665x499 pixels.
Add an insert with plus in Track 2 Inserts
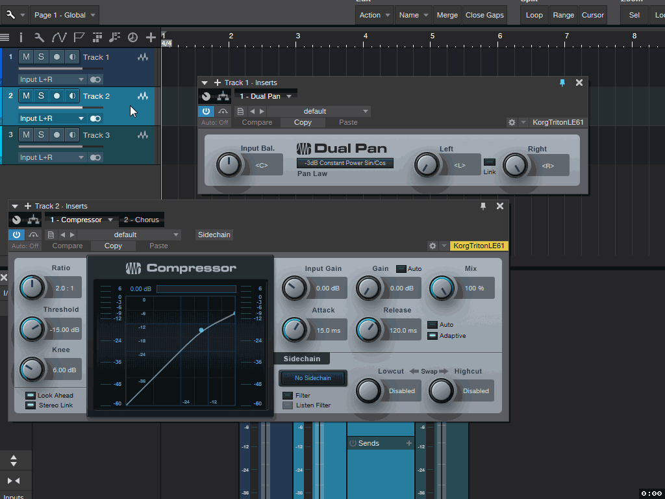[28, 206]
